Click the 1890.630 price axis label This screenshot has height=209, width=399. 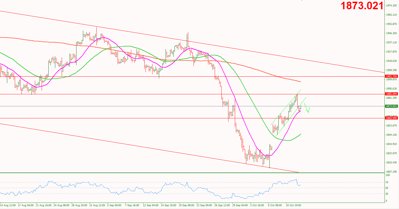coord(391,89)
